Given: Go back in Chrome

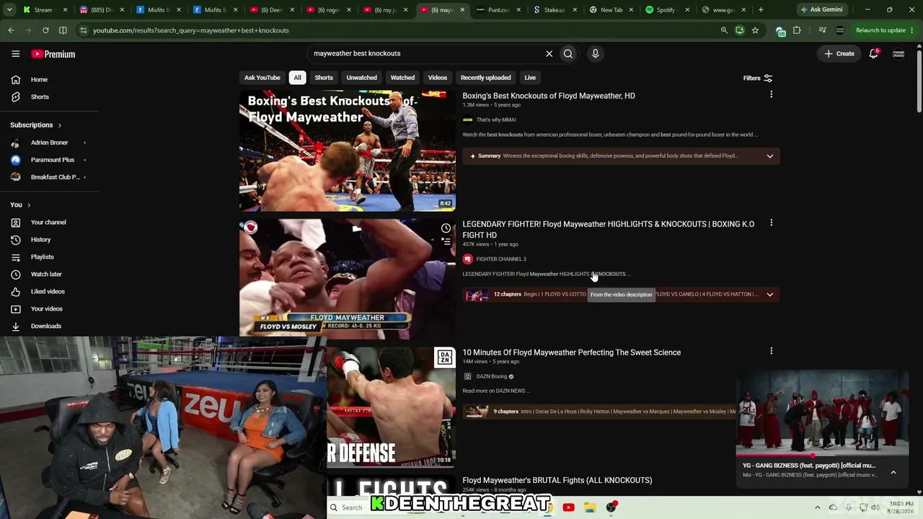Looking at the screenshot, I should point(11,30).
